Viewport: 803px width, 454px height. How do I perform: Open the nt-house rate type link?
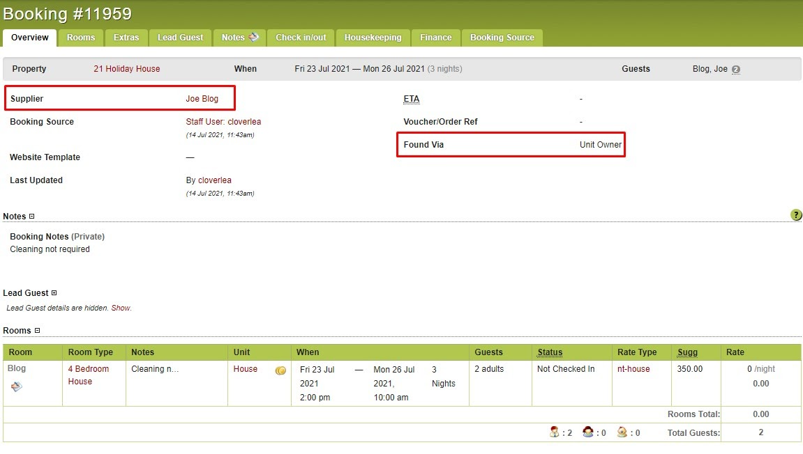[633, 368]
